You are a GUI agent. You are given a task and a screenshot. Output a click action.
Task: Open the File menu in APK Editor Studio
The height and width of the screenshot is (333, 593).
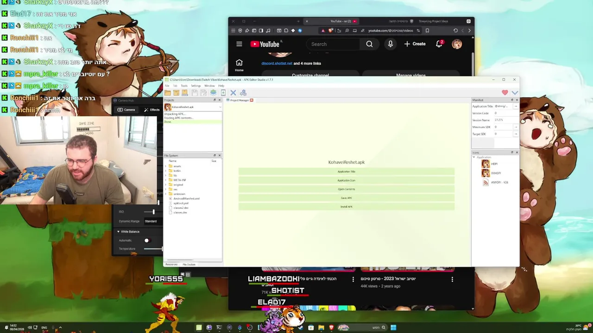(x=167, y=86)
